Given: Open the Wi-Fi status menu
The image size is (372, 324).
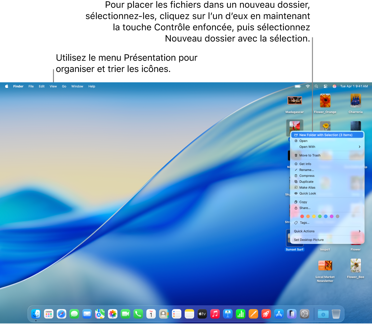Looking at the screenshot, I should point(308,86).
